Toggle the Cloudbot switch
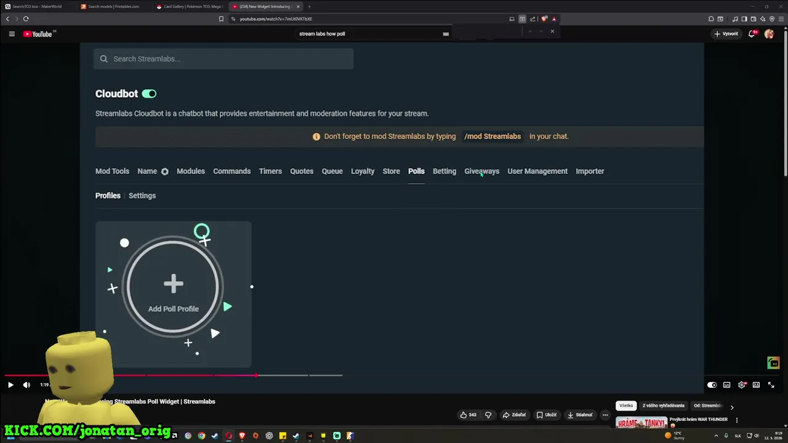The height and width of the screenshot is (443, 788). pos(149,94)
